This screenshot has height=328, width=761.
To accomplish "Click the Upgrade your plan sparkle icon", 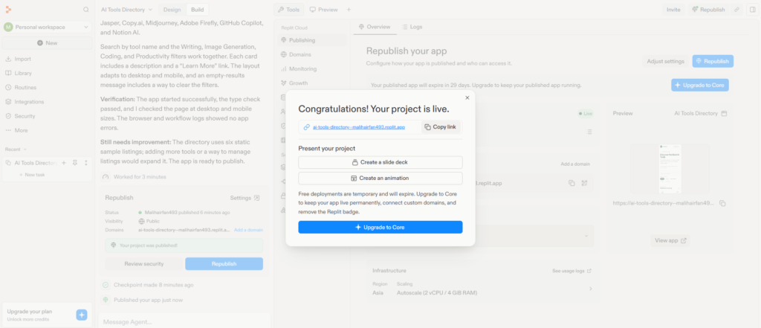I will tap(82, 315).
